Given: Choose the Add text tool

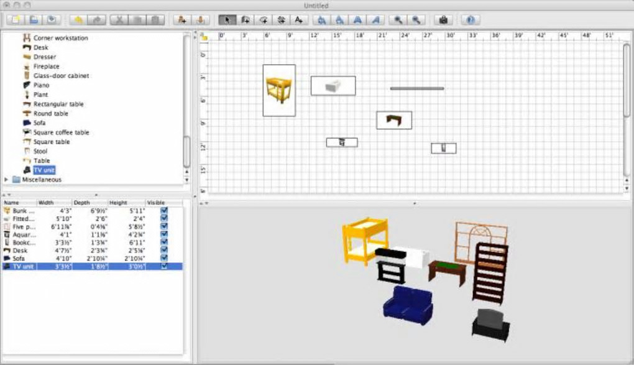Looking at the screenshot, I should click(x=299, y=20).
